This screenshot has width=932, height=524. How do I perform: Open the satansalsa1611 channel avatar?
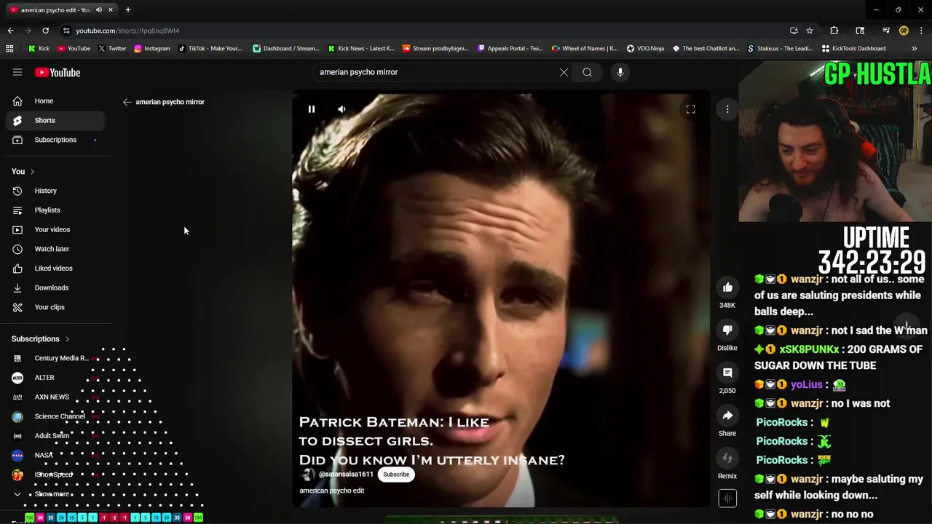click(x=308, y=475)
